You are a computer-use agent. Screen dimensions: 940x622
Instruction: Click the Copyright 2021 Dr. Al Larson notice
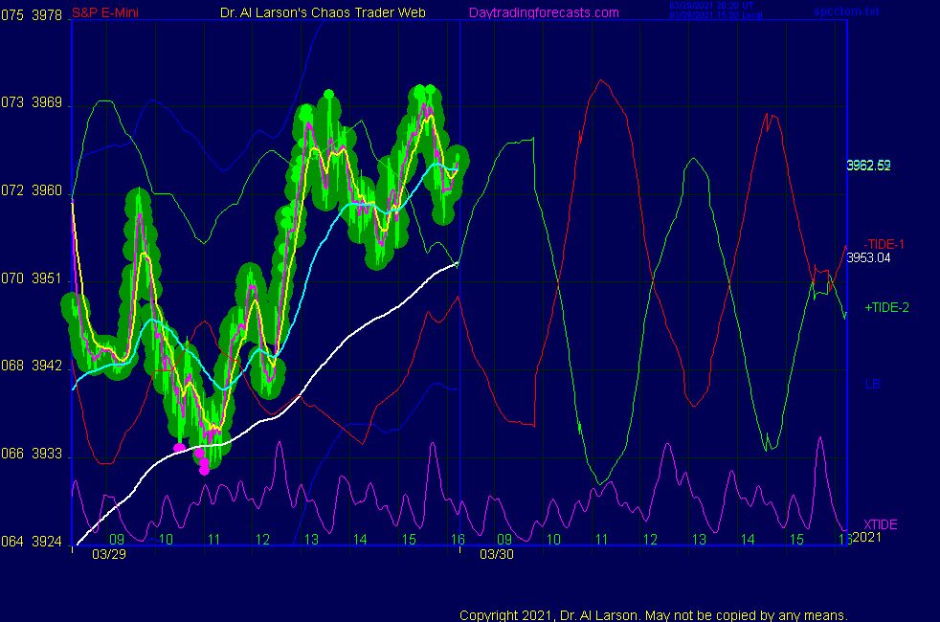[654, 615]
